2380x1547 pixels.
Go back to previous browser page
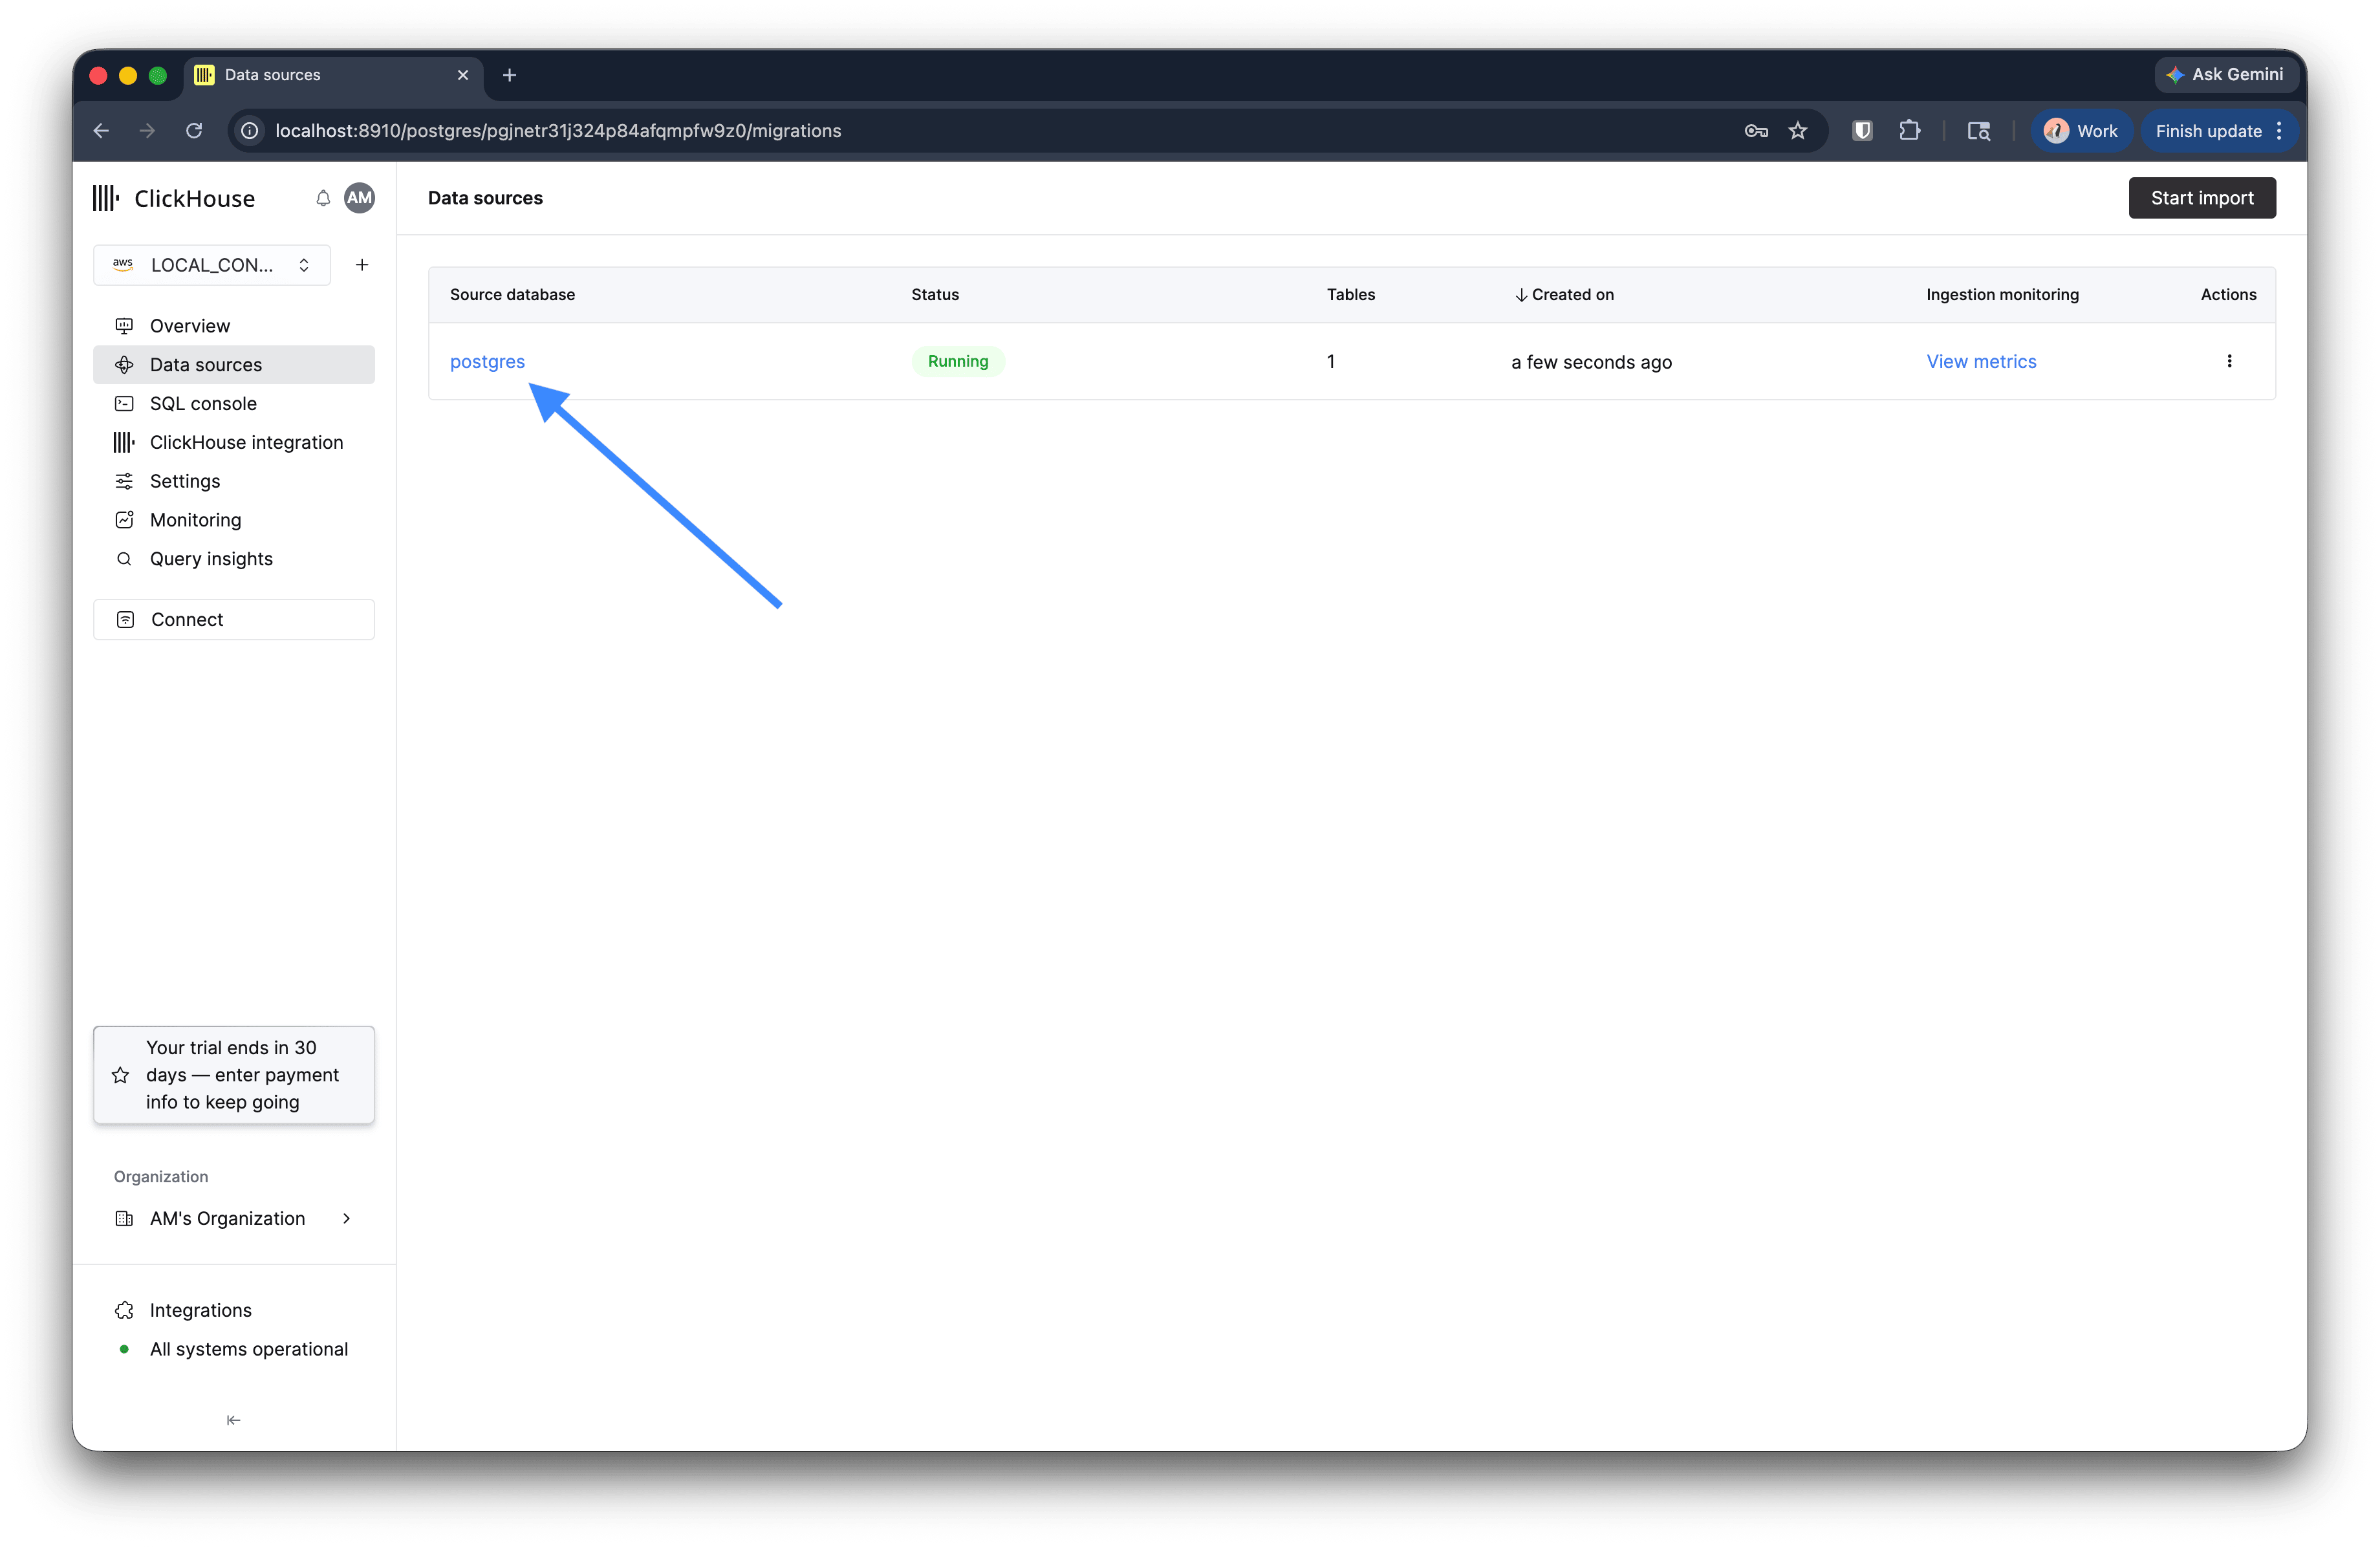coord(101,131)
